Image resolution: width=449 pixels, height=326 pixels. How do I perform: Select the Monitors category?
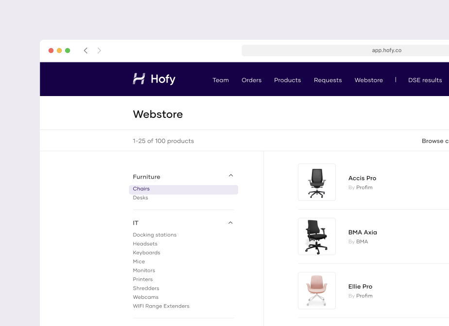pos(144,271)
